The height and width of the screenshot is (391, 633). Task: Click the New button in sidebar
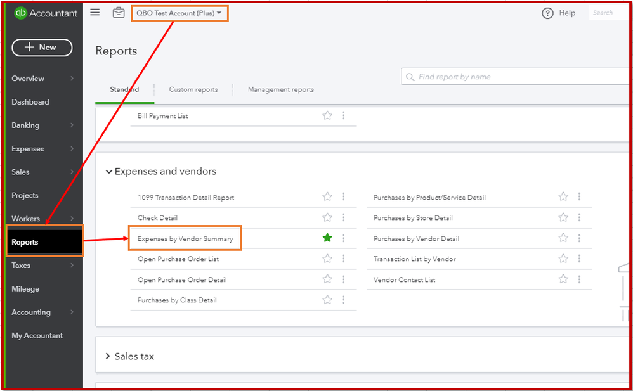42,48
